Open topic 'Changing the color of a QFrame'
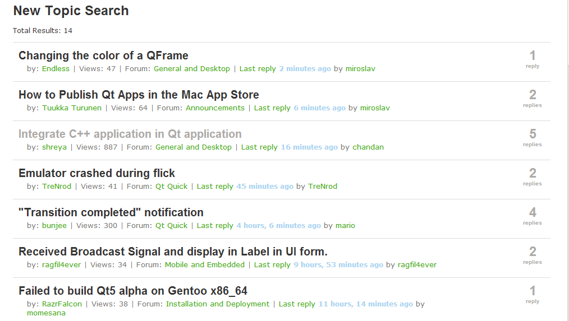The image size is (569, 321). pos(103,55)
